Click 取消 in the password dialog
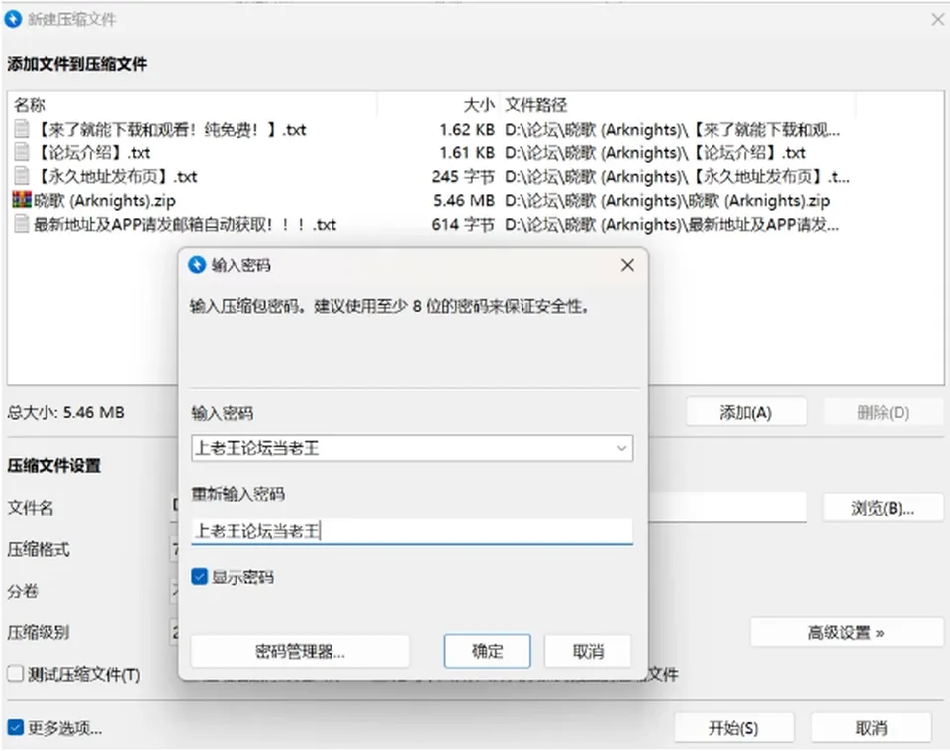The width and height of the screenshot is (950, 751). [588, 651]
